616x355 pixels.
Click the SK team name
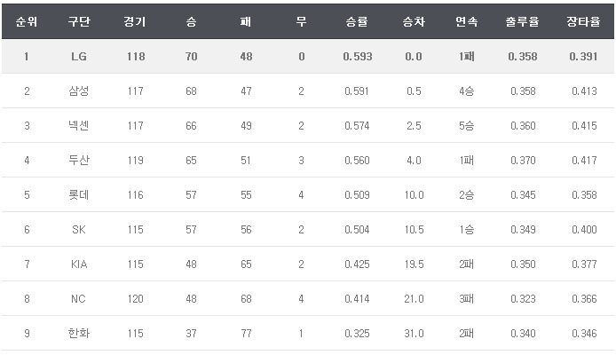78,230
